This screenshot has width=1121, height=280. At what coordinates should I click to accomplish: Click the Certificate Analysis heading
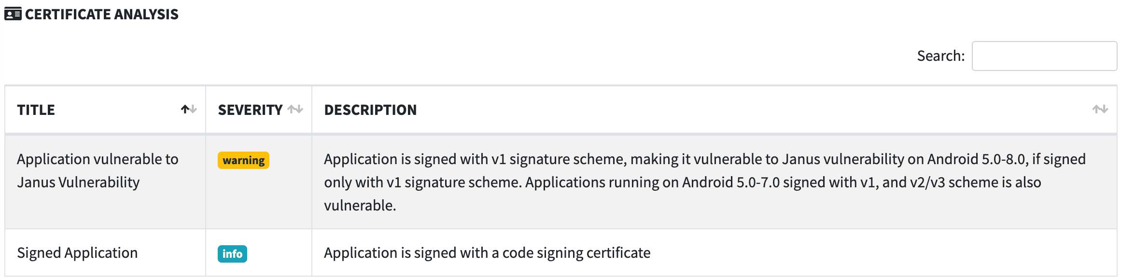click(x=101, y=14)
